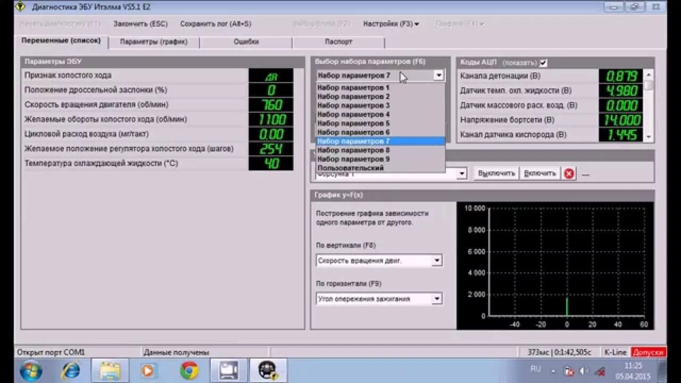
Task: Click the taskbar clock showing 11:25
Action: click(x=633, y=370)
